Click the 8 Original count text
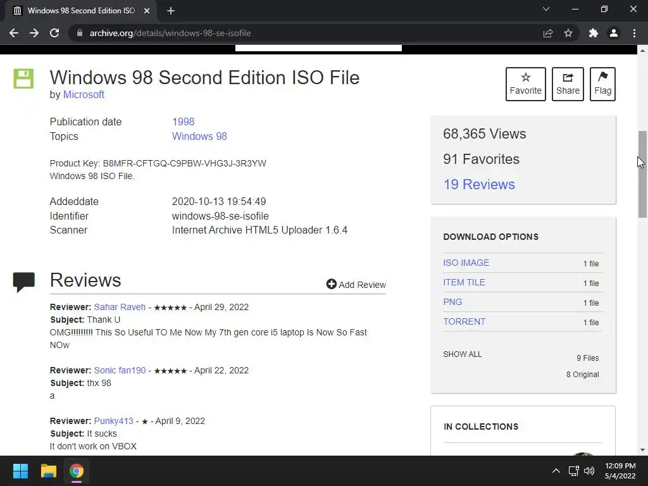 [x=582, y=375]
